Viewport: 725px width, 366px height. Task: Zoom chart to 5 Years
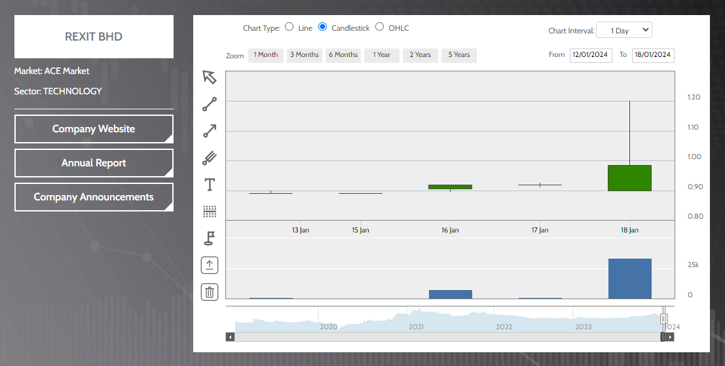(459, 55)
